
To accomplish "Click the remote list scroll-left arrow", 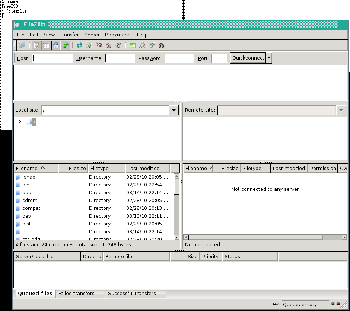I will 186,237.
